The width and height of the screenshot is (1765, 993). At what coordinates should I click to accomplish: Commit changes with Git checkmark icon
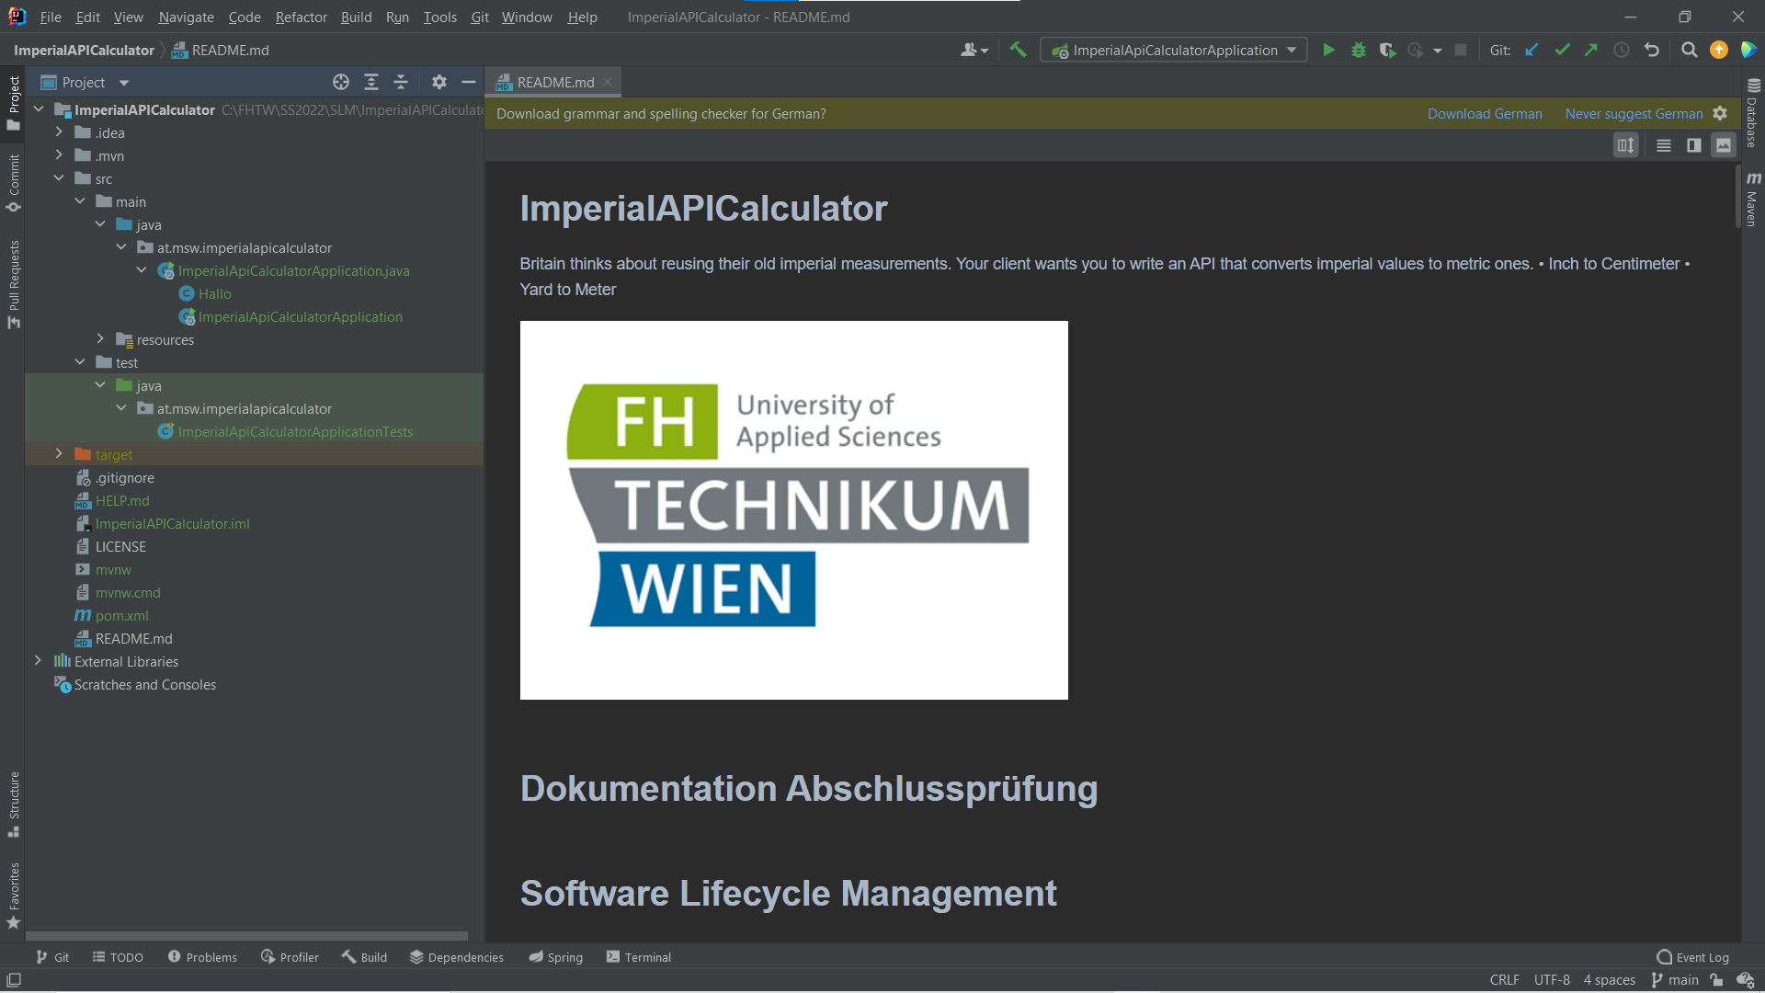pos(1562,51)
